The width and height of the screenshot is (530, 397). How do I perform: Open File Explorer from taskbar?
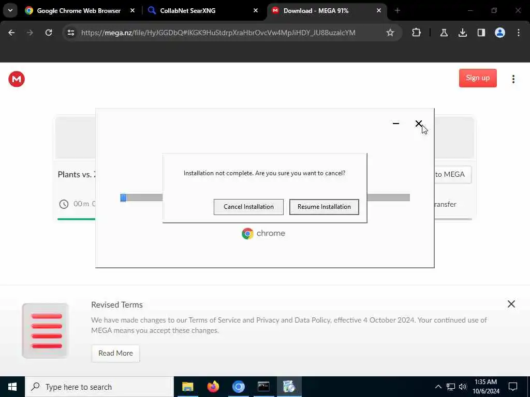click(x=187, y=387)
